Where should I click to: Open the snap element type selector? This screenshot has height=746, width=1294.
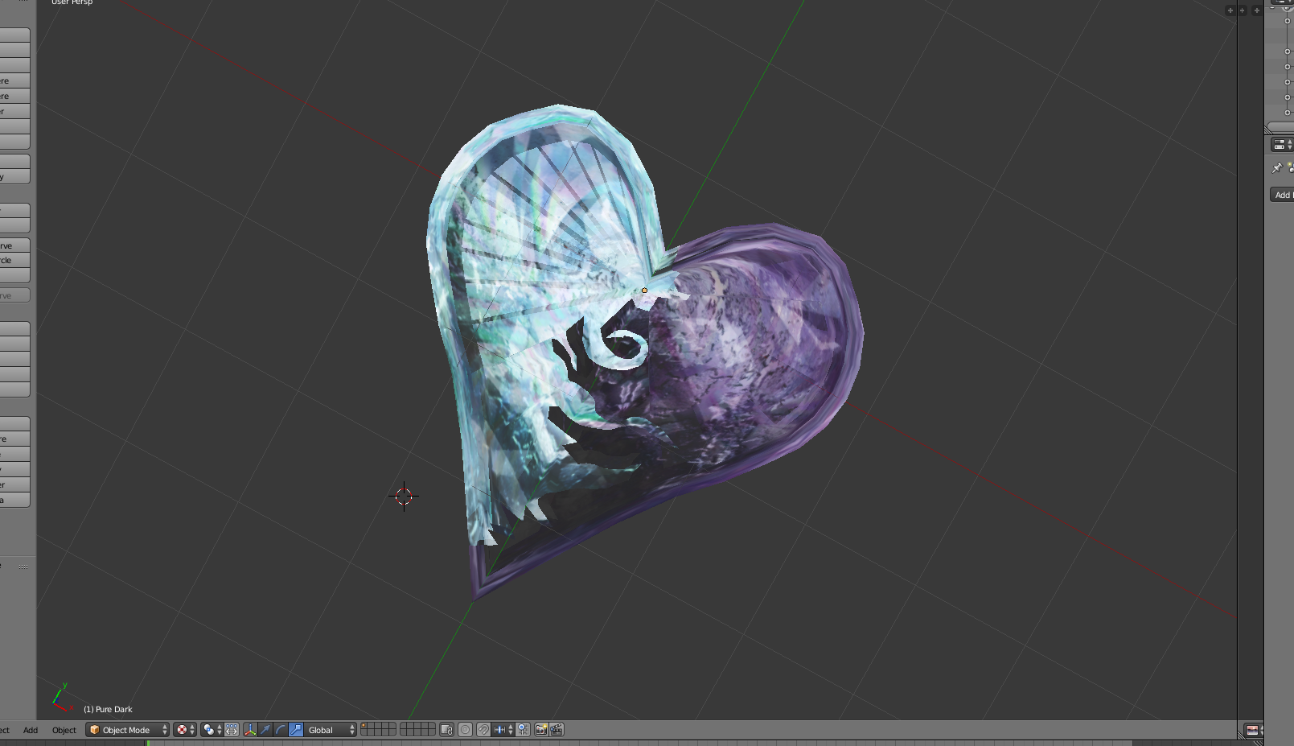(503, 730)
